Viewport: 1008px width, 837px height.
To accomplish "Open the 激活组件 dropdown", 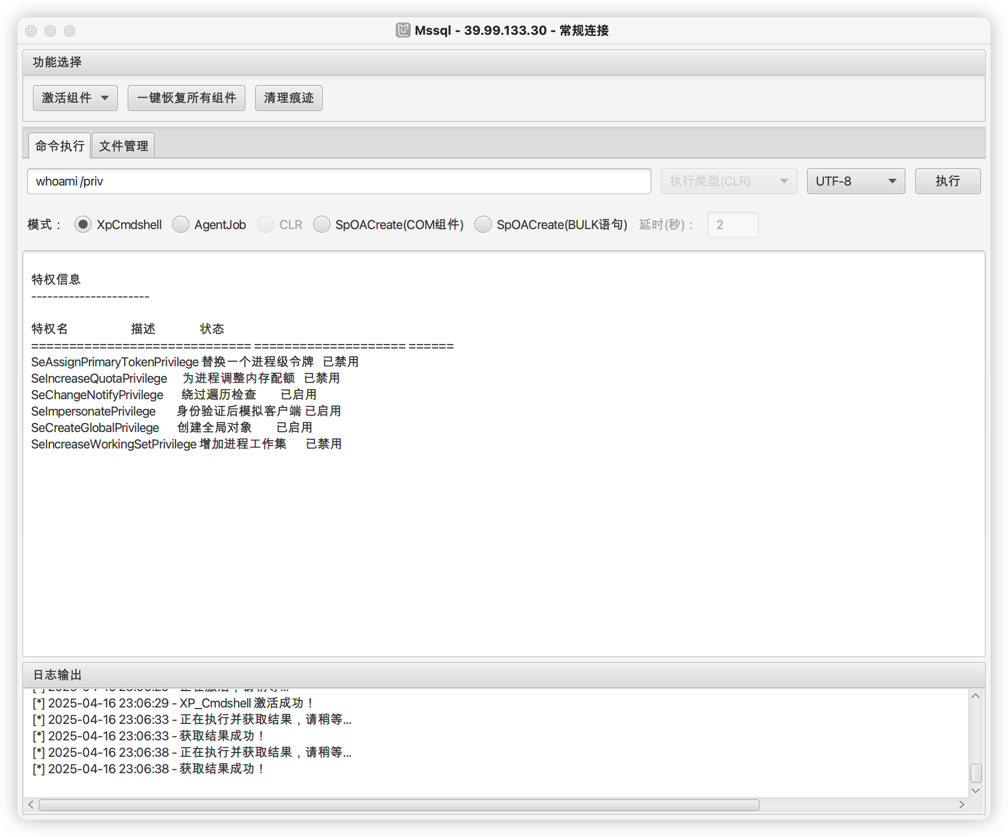I will point(75,98).
